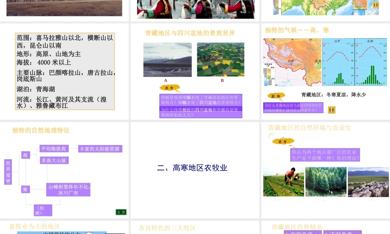Screen dimensions: 390x234
Task: Click the 思考 cloud on the climate slide
Action: 276,96
